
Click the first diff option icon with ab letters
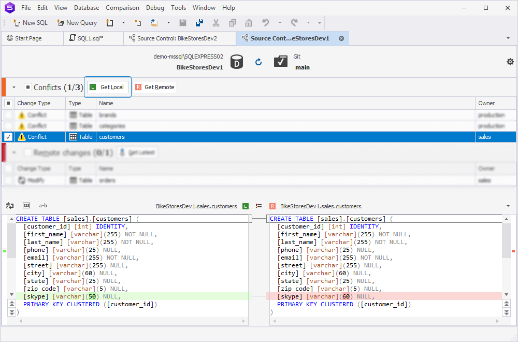click(x=10, y=206)
